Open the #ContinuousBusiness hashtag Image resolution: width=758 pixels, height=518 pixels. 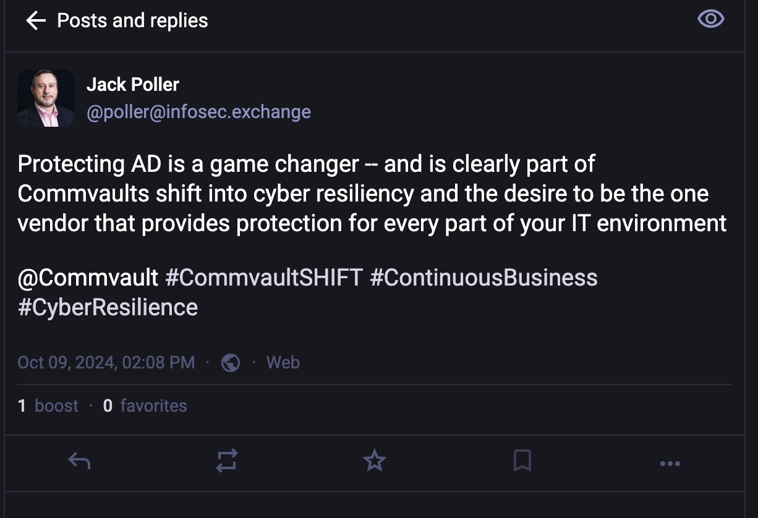(x=483, y=278)
